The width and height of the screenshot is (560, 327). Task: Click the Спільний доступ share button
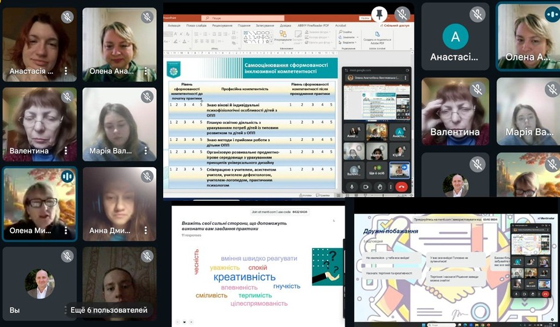395,26
